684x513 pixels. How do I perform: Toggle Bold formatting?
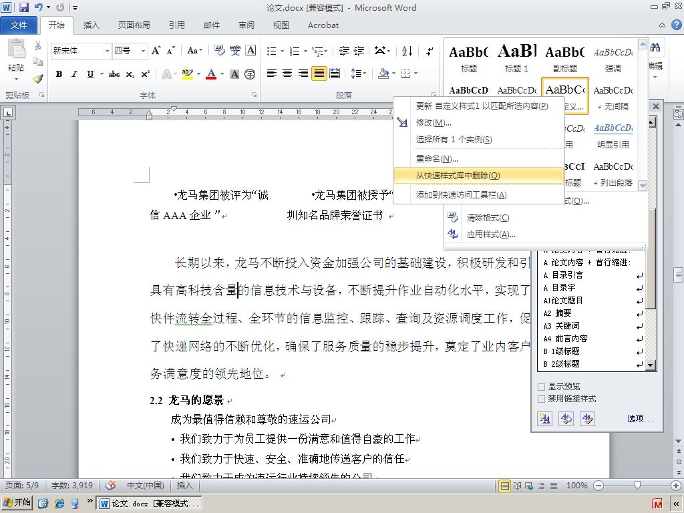[x=59, y=74]
